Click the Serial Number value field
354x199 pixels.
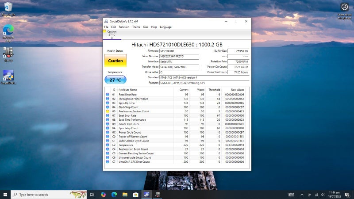click(x=179, y=56)
